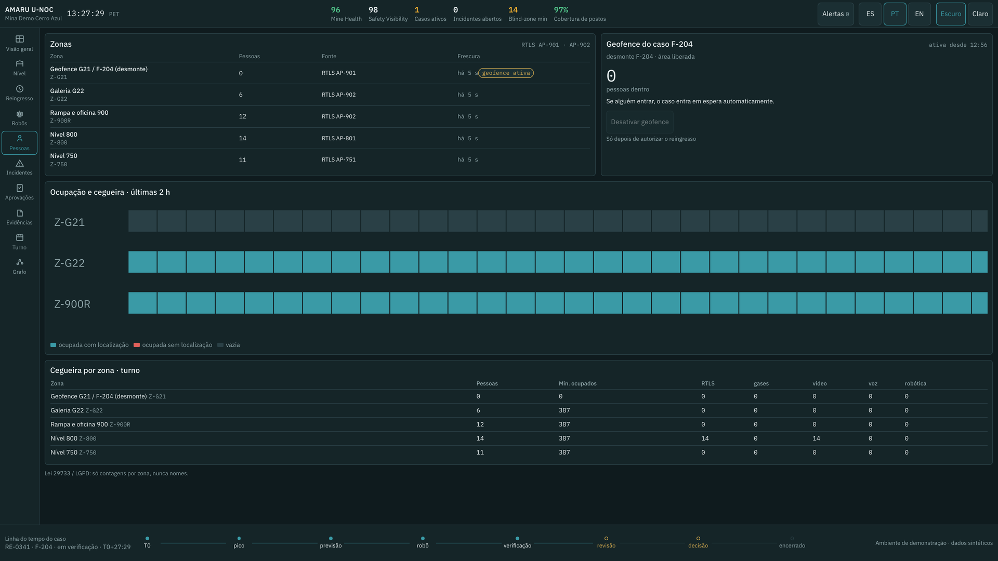998x561 pixels.
Task: Select the Rampa e oficina 900 Zonas row
Action: pyautogui.click(x=320, y=116)
